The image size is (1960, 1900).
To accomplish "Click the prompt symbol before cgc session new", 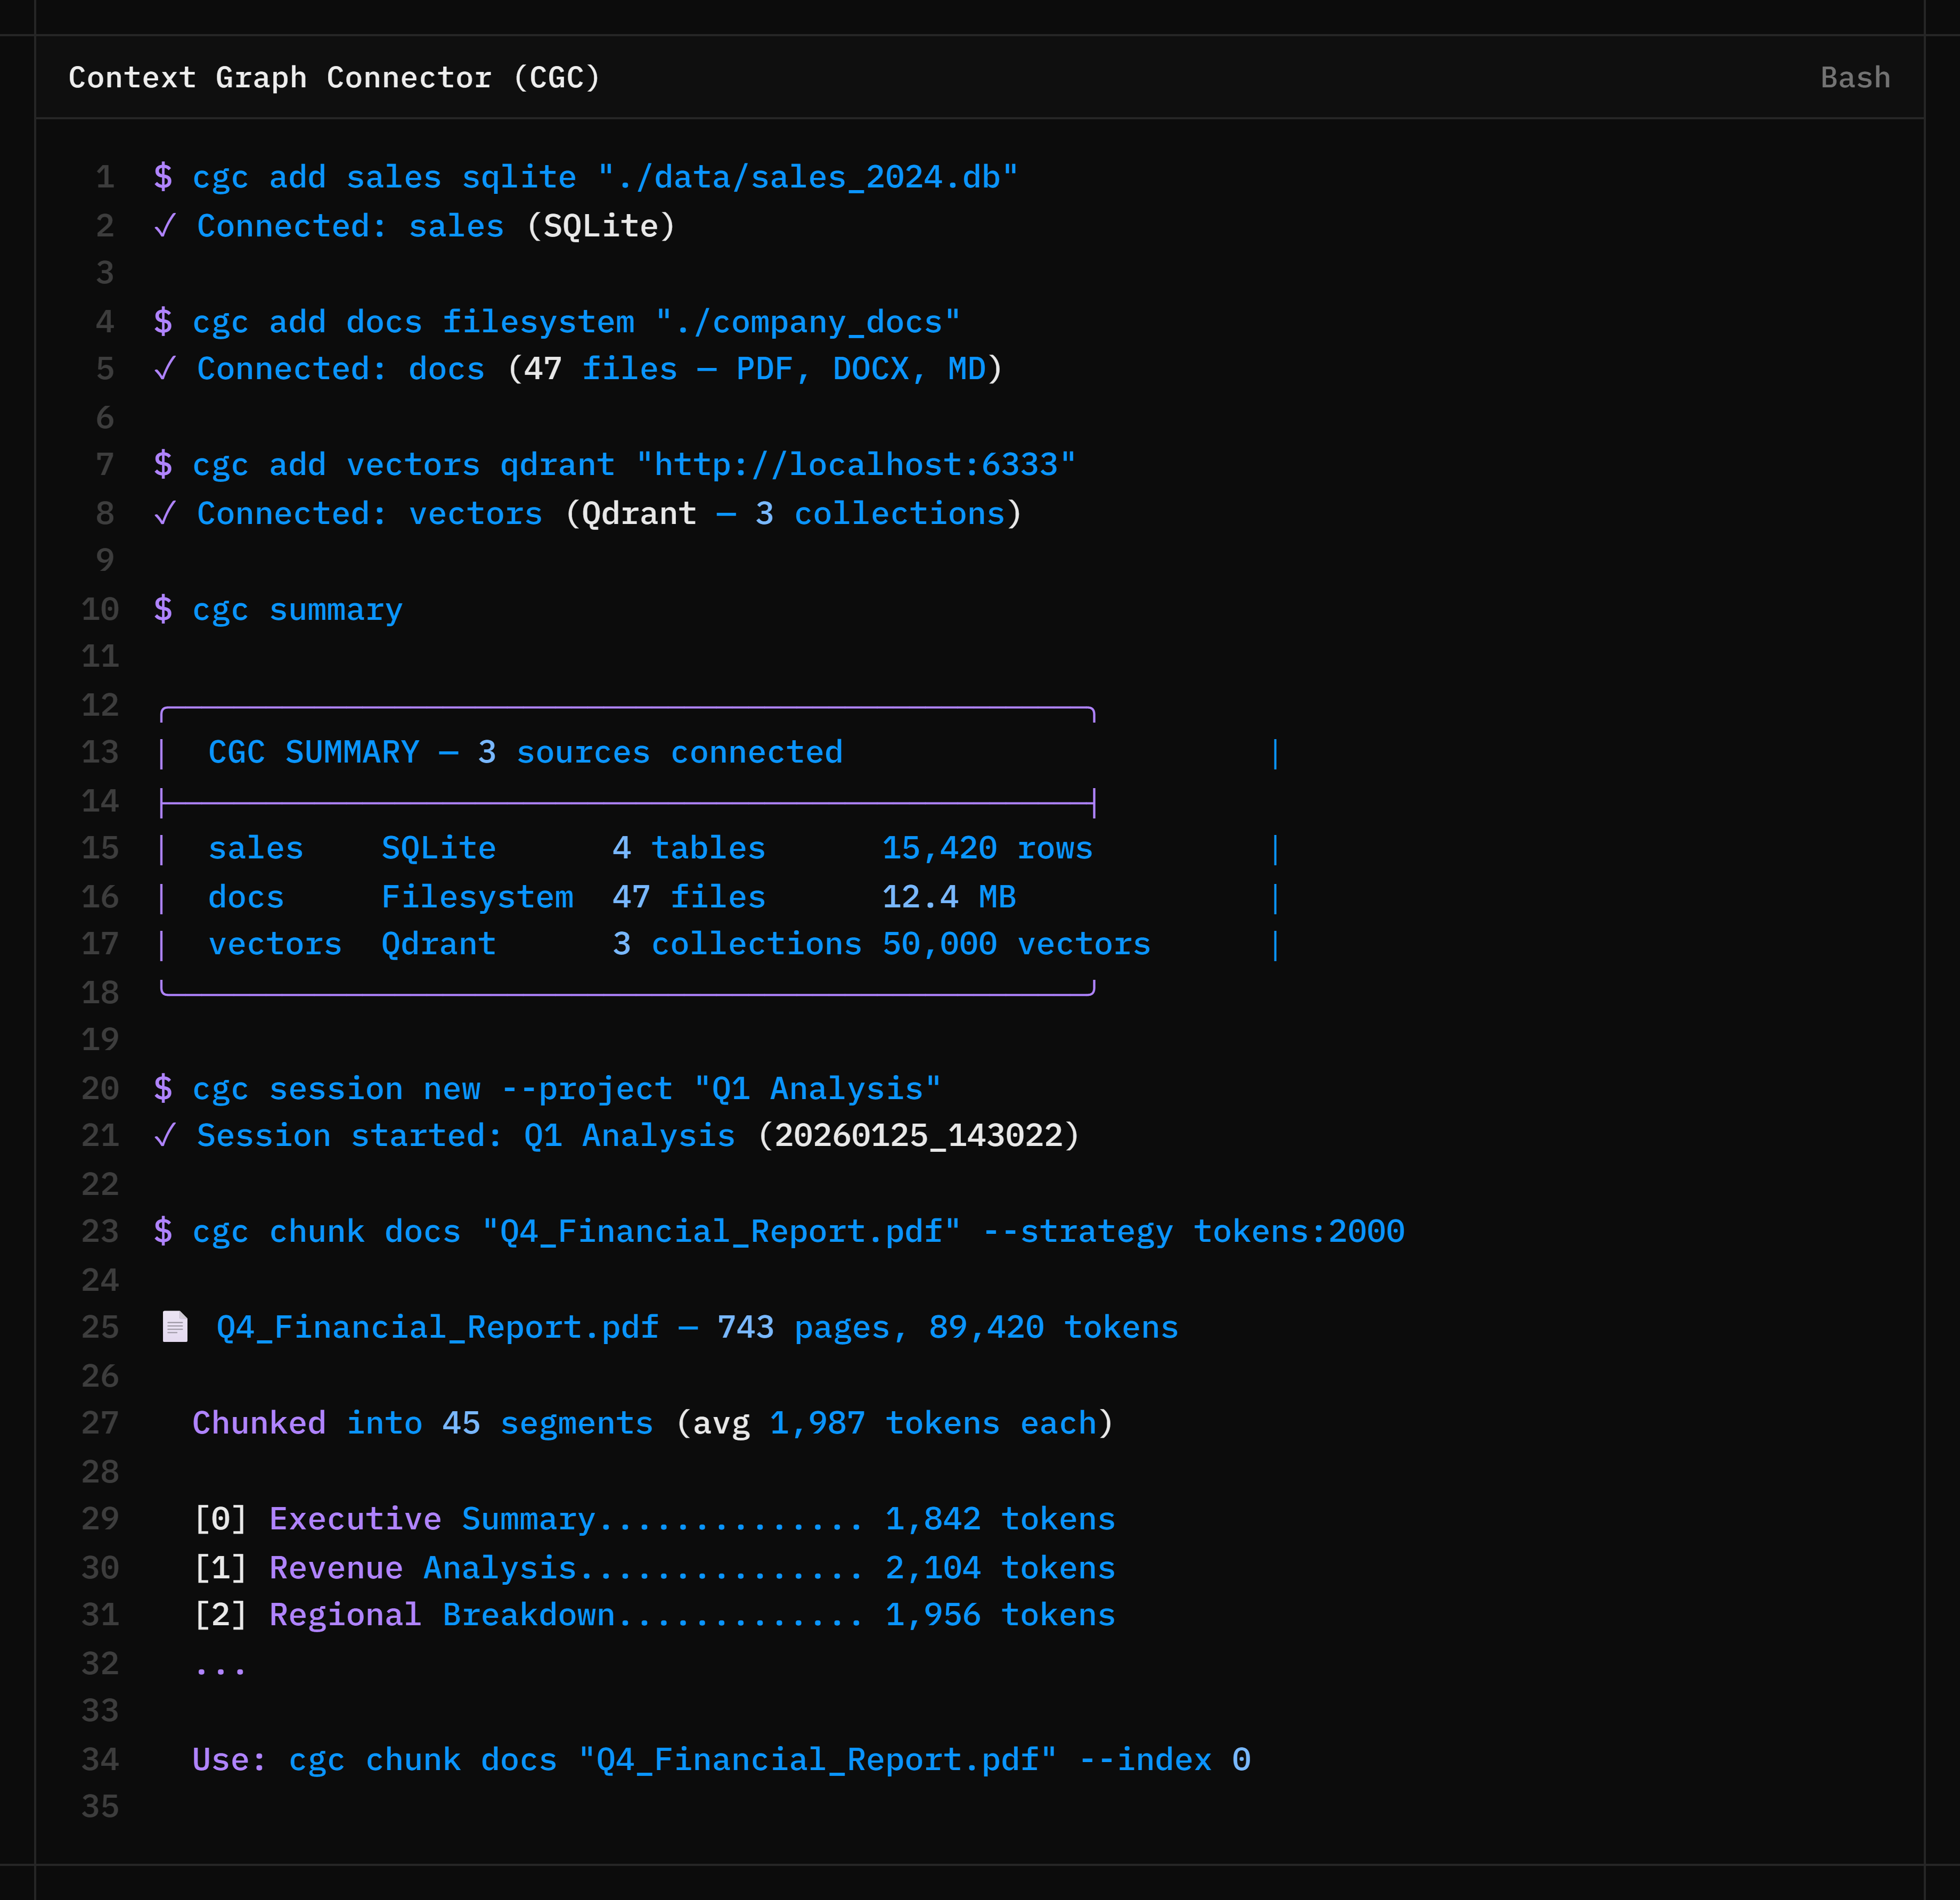I will pyautogui.click(x=162, y=1088).
